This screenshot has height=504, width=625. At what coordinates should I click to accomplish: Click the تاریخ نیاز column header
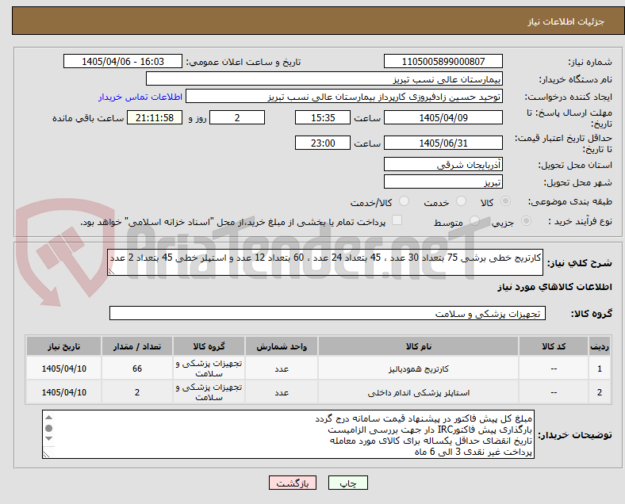coord(63,346)
